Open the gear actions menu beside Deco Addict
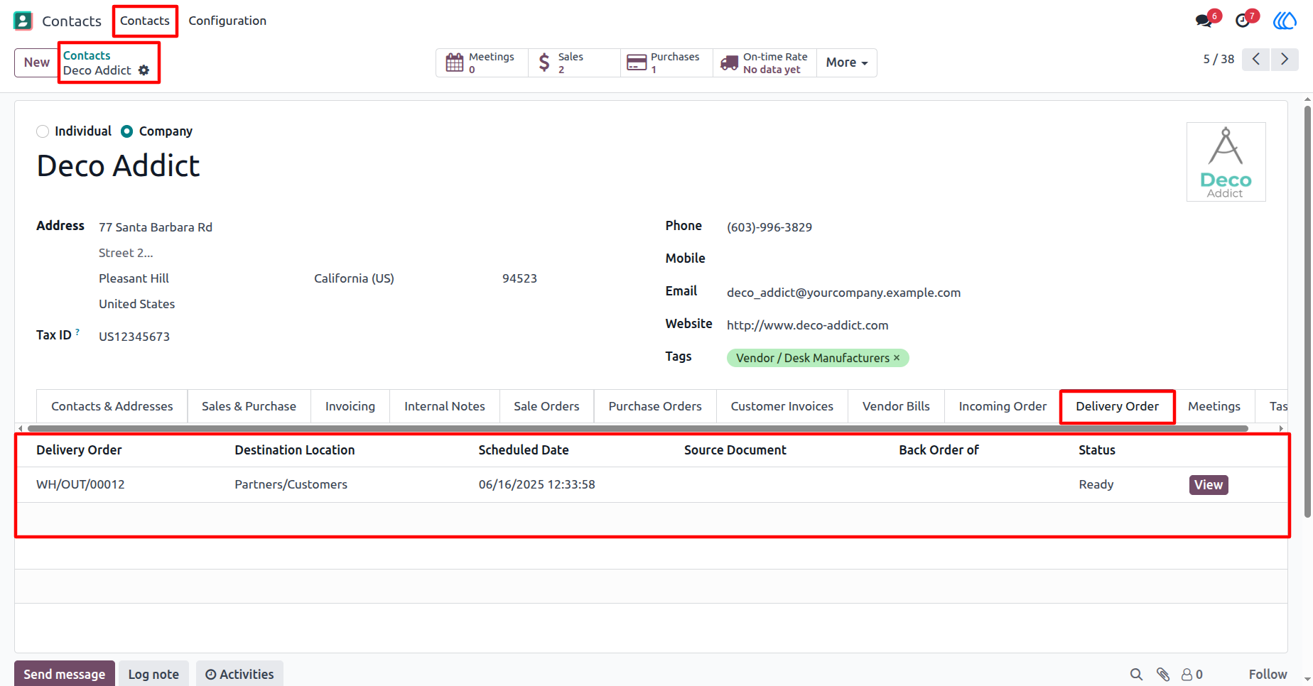1313x686 pixels. coord(144,70)
